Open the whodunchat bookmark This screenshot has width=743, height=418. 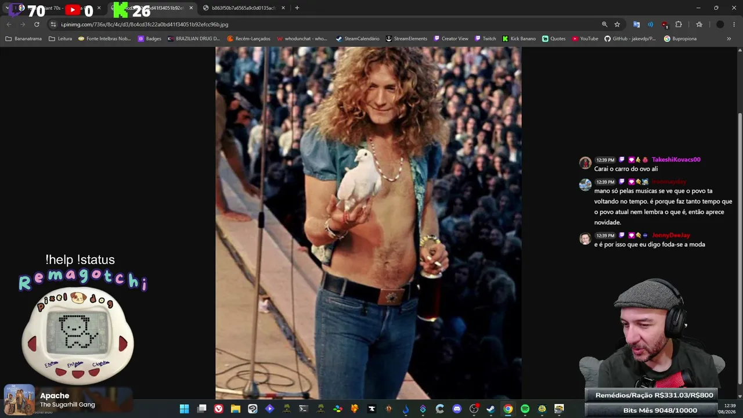[x=302, y=39]
